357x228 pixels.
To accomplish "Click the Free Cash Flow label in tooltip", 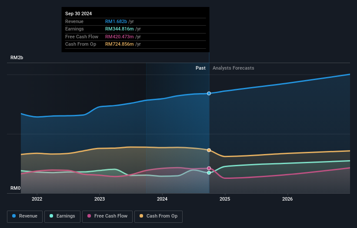I will 82,37.
